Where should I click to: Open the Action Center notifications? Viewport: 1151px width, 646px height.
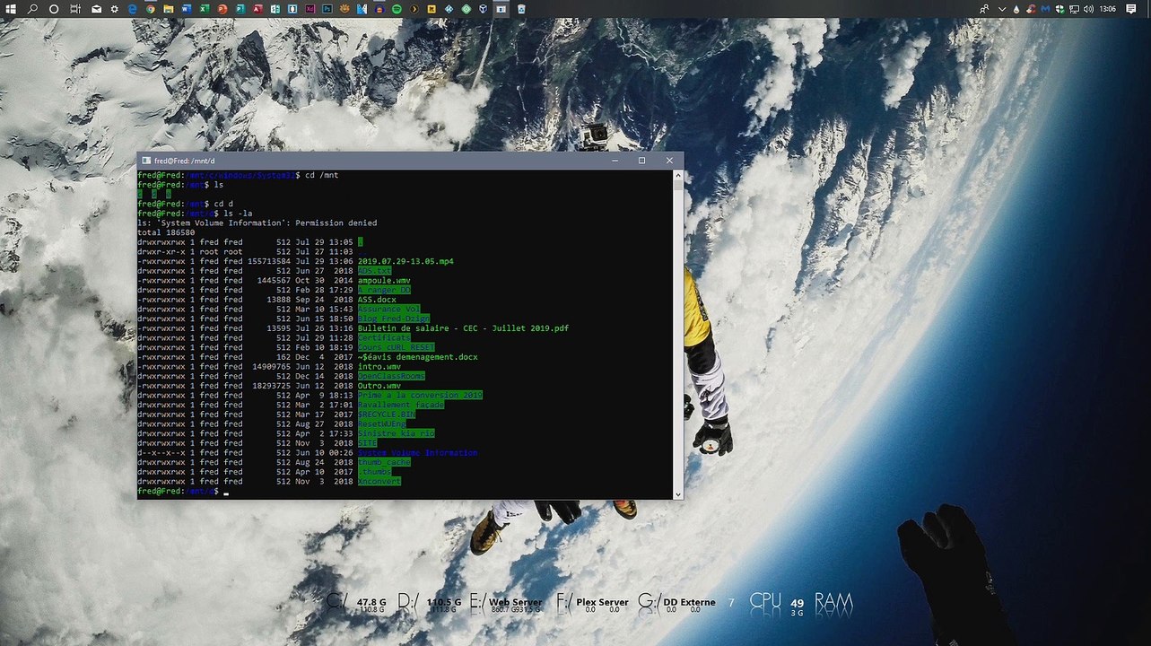(x=1131, y=9)
